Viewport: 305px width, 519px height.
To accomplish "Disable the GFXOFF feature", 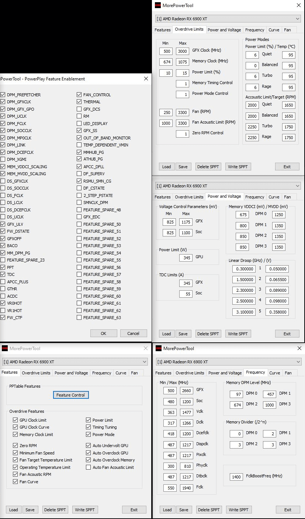I will tap(3, 239).
